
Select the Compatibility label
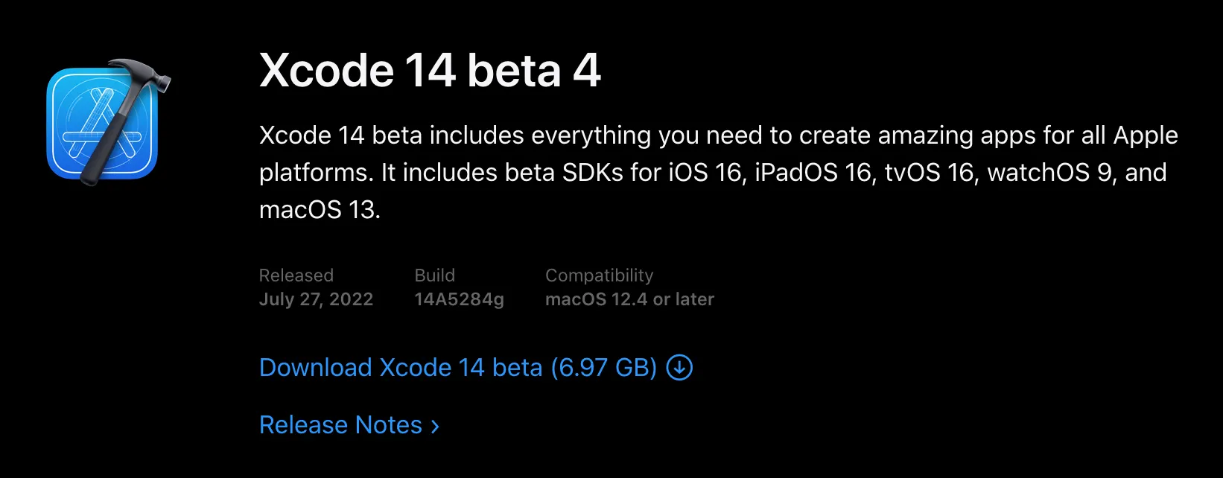point(599,275)
